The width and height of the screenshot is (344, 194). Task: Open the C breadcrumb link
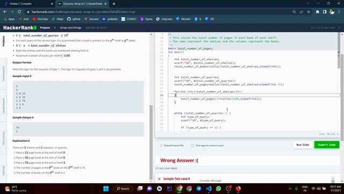coord(55,27)
